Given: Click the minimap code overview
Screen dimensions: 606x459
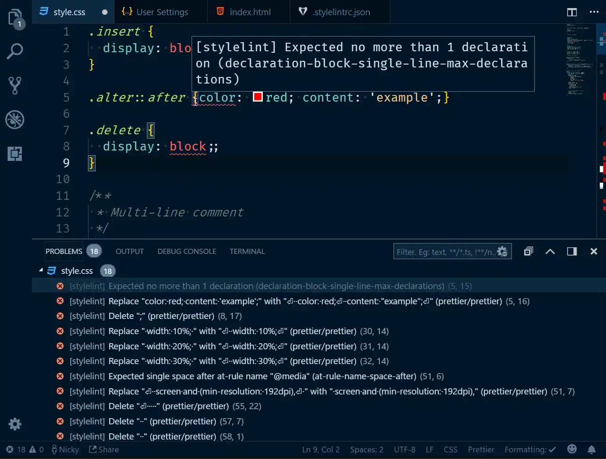Looking at the screenshot, I should coord(580,59).
